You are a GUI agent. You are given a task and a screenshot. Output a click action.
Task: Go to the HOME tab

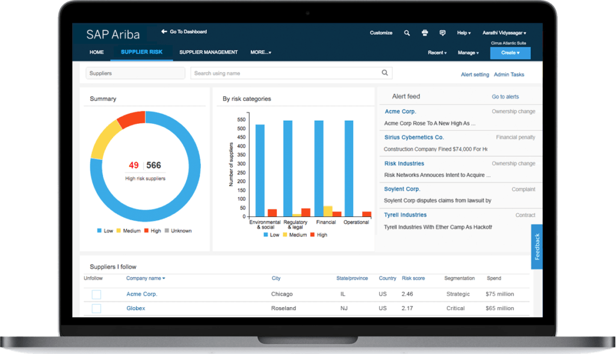97,52
